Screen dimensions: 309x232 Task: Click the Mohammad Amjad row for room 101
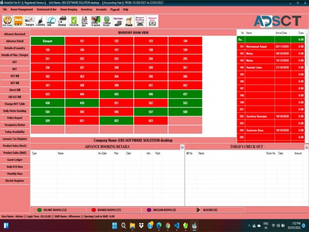click(271, 47)
